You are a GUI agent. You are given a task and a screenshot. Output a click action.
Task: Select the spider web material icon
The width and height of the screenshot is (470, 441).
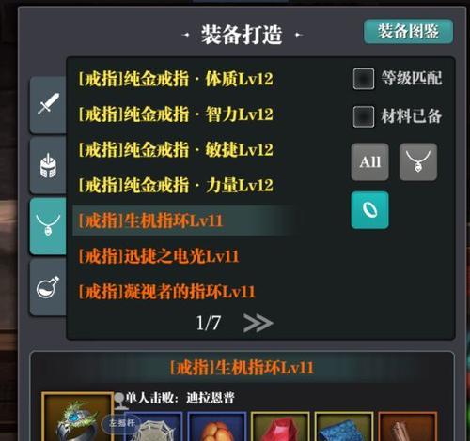pyautogui.click(x=153, y=427)
